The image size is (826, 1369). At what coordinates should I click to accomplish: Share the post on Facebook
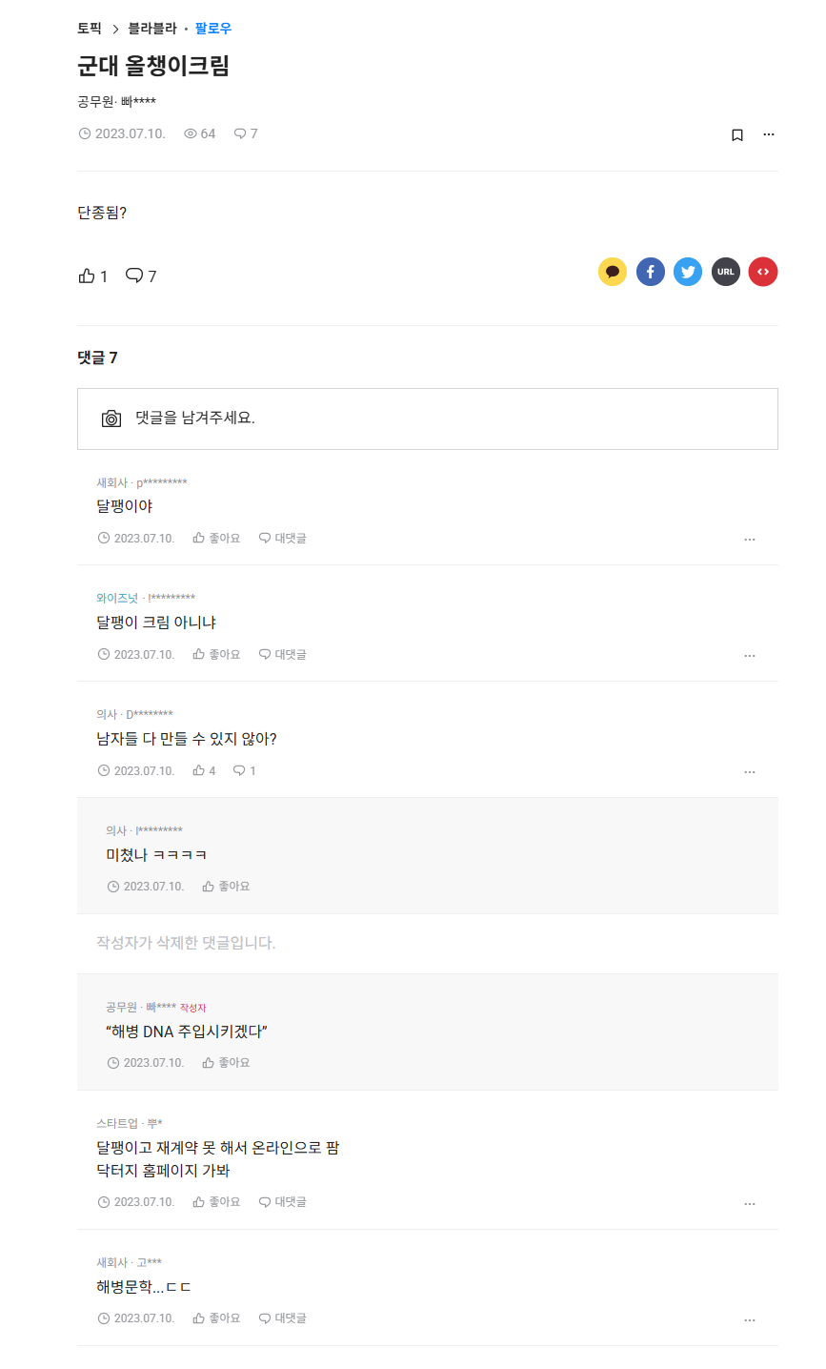pyautogui.click(x=651, y=272)
